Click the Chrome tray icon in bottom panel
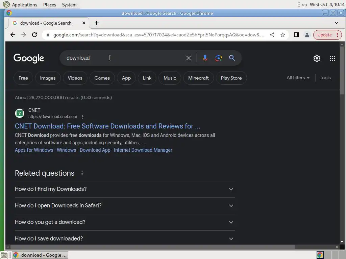This screenshot has width=346, height=259. click(x=320, y=255)
